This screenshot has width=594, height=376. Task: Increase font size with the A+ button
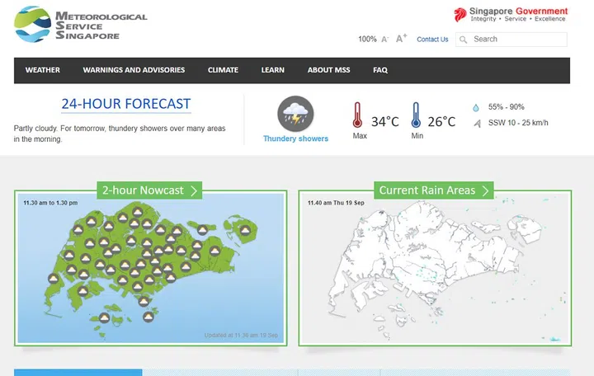pos(401,38)
